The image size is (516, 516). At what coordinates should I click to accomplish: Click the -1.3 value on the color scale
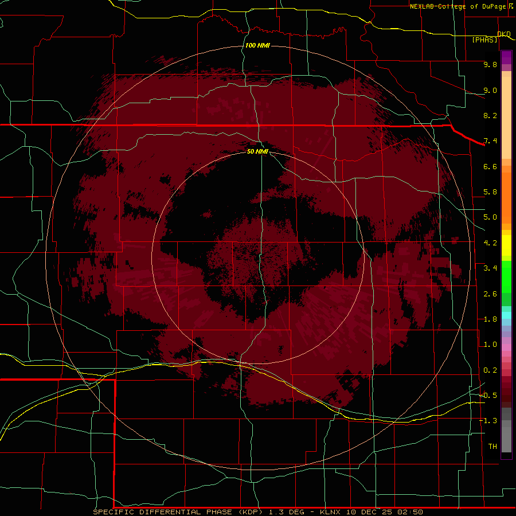coord(488,421)
